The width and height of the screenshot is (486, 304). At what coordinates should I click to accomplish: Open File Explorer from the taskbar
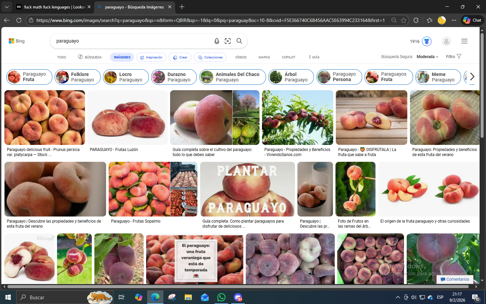(188, 297)
